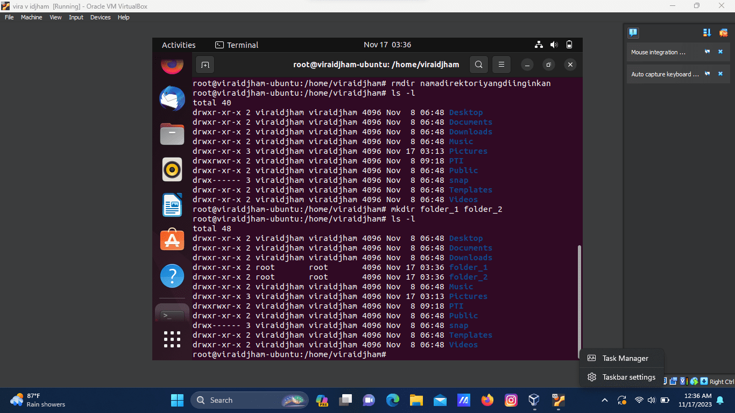Click the GNOME volume icon in top bar
Image resolution: width=735 pixels, height=413 pixels.
point(554,45)
